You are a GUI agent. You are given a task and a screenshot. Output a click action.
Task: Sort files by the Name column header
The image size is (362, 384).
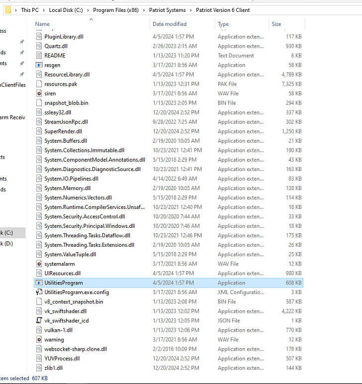[x=42, y=24]
